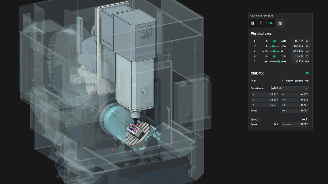Screen dimensions: 328x184
Task: Click the Y axis jog arrows
Action: coord(307,46)
